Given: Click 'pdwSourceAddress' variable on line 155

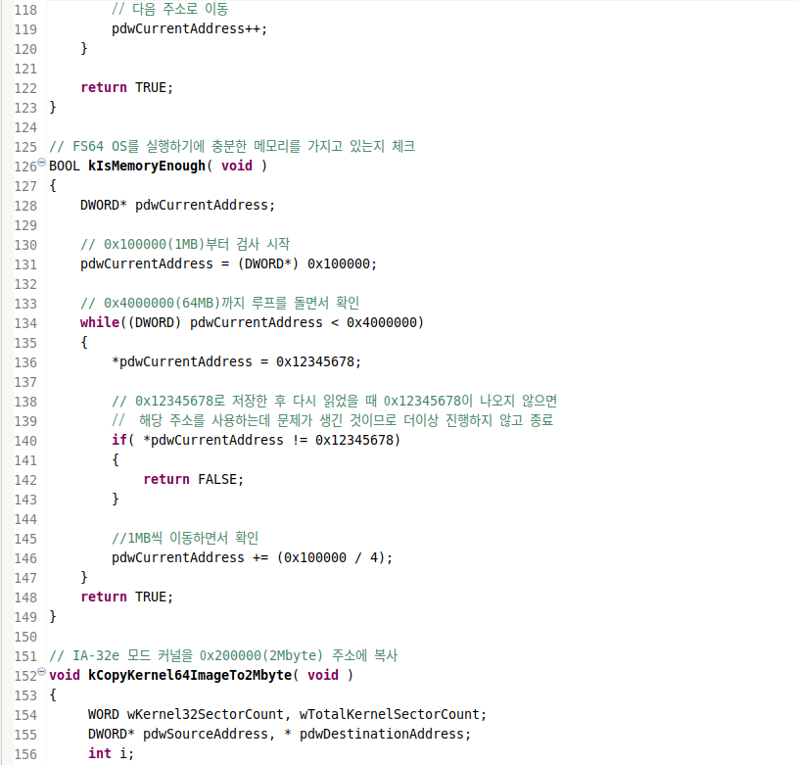Looking at the screenshot, I should tap(206, 735).
